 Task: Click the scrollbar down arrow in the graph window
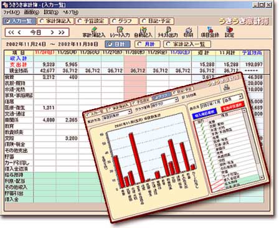coord(262,178)
